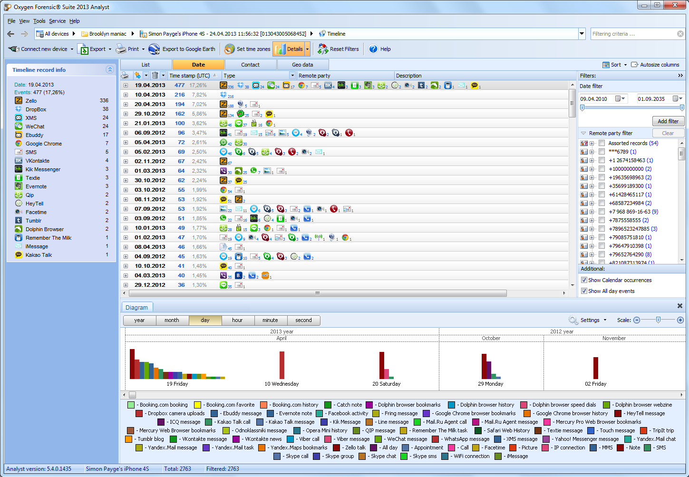Select the DropBox icon in record info
689x477 pixels.
[19, 109]
